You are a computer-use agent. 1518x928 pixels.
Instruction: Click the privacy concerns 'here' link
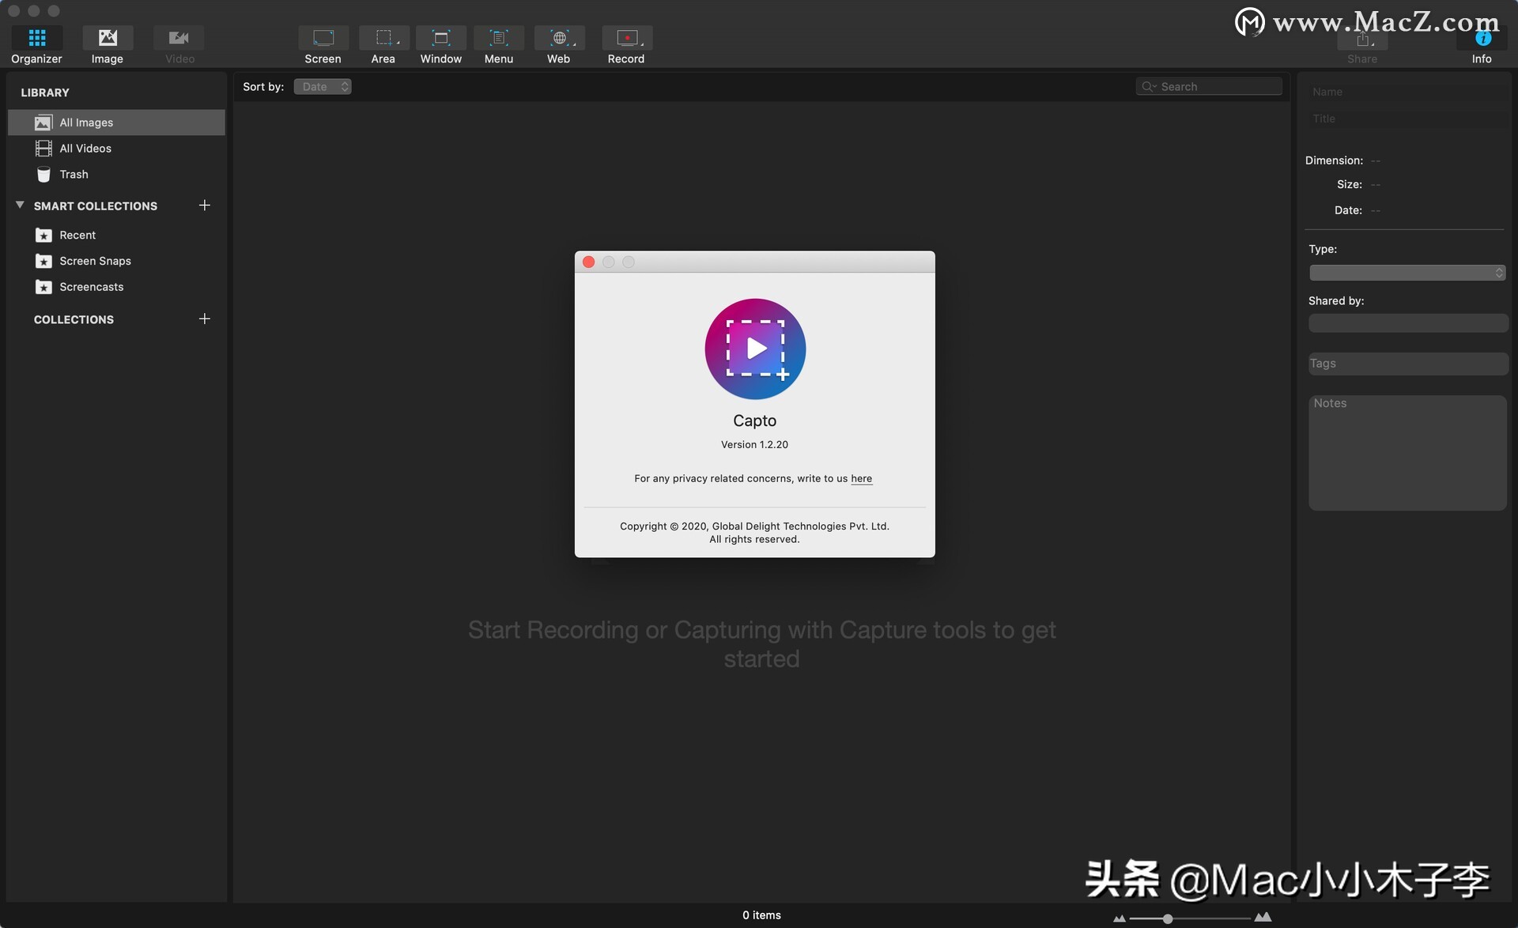click(x=861, y=478)
